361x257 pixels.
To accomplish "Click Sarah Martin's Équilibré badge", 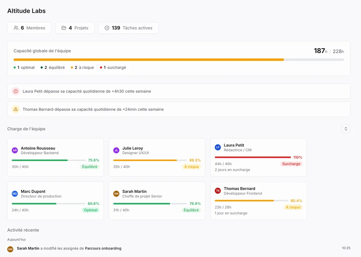I will [x=191, y=210].
